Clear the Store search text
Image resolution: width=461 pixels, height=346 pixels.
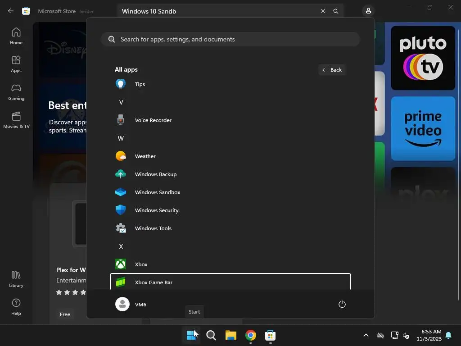pyautogui.click(x=323, y=11)
